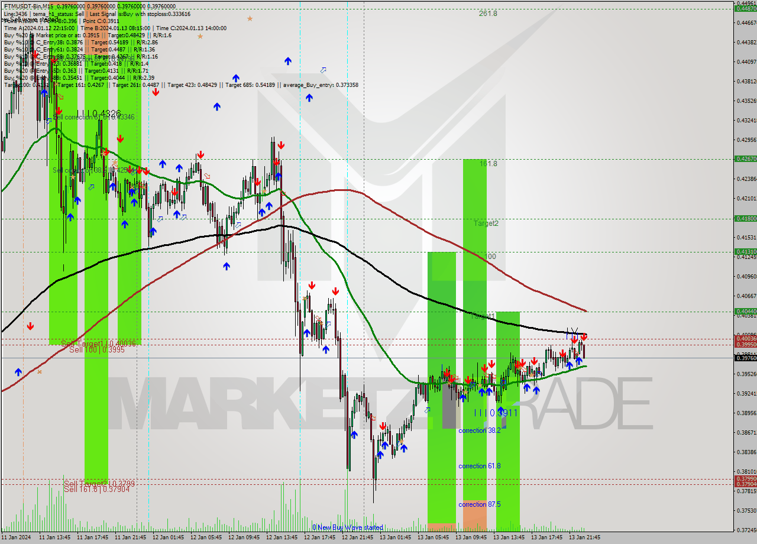This screenshot has width=757, height=544.
Task: Click the '13 Jan 13:45' time axis label
Action: tap(510, 537)
